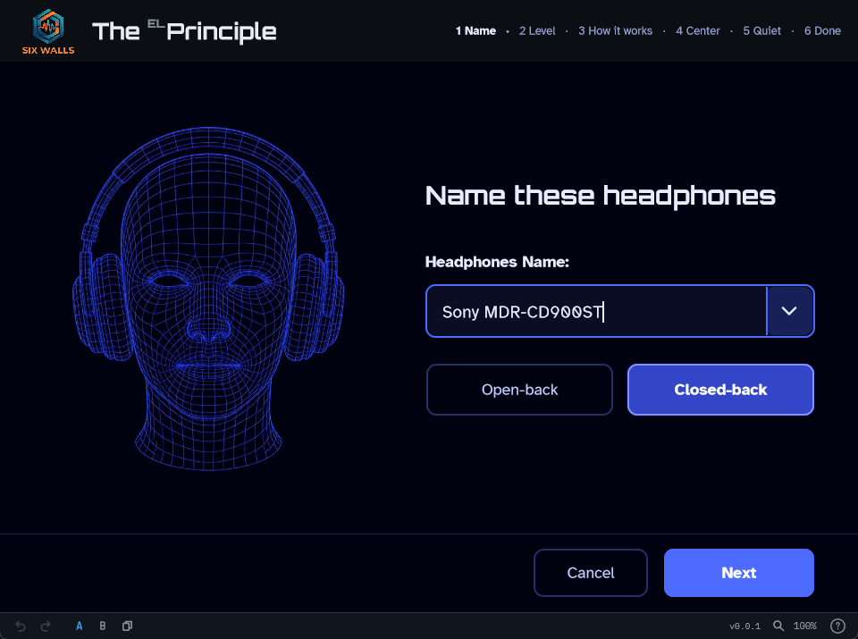
Task: Click the wireframe head with headphones image
Action: [208, 298]
